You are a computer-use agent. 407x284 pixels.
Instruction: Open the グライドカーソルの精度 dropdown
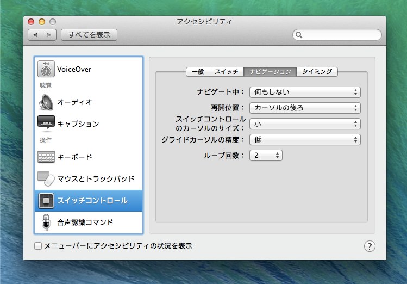(305, 139)
